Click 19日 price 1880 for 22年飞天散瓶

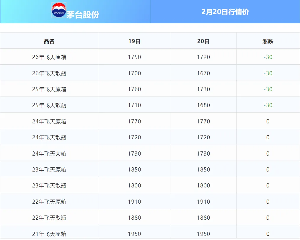(135, 218)
